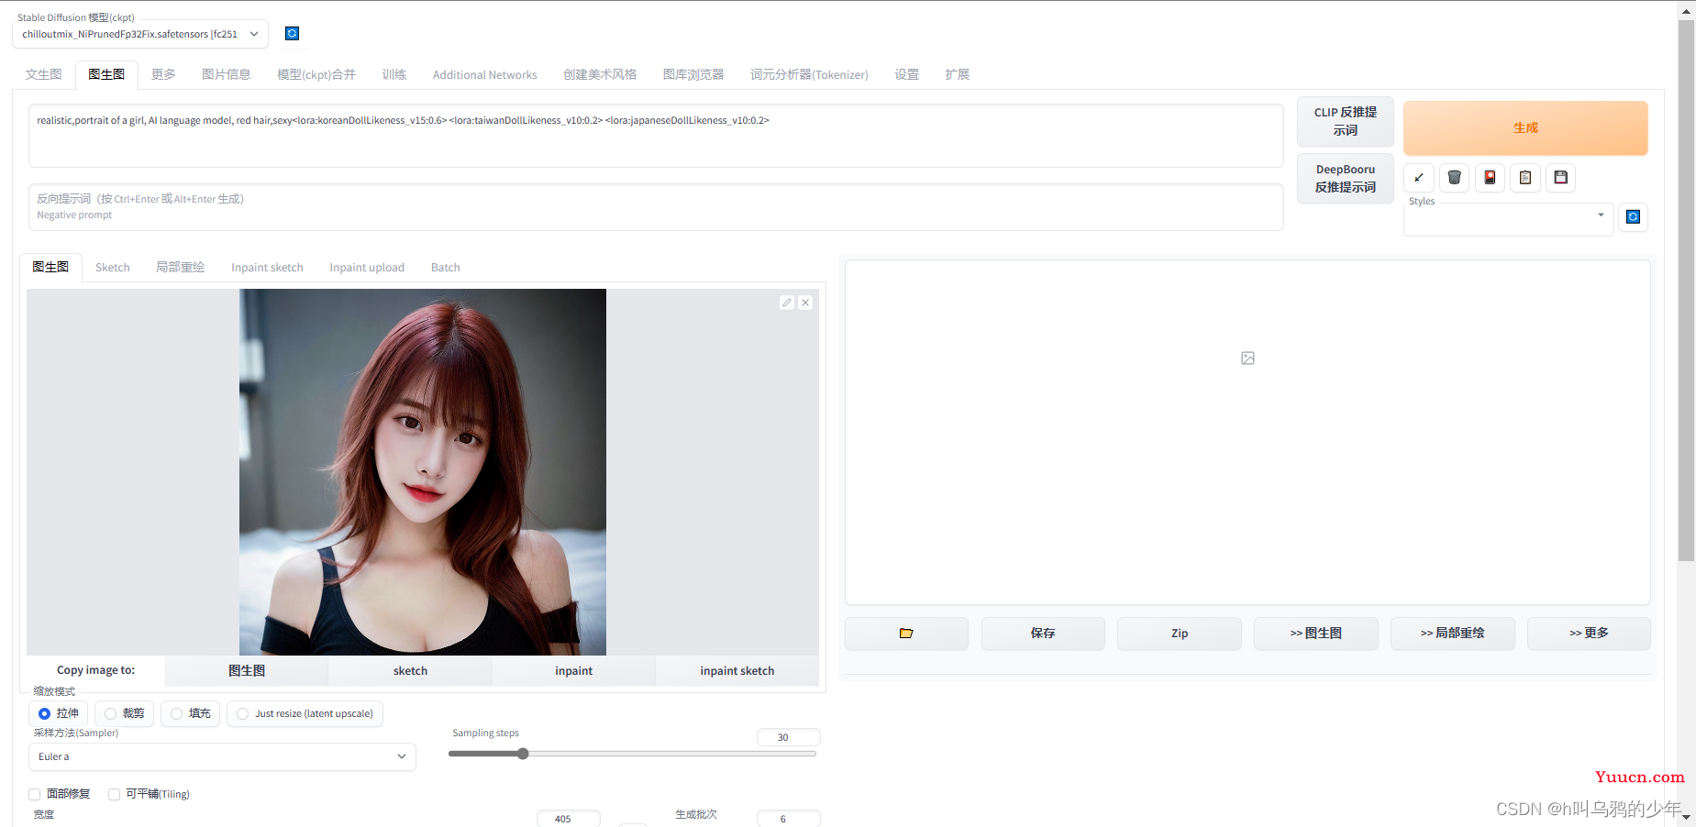Click the empty output image placeholder icon
Viewport: 1696px width, 827px height.
tap(1247, 358)
